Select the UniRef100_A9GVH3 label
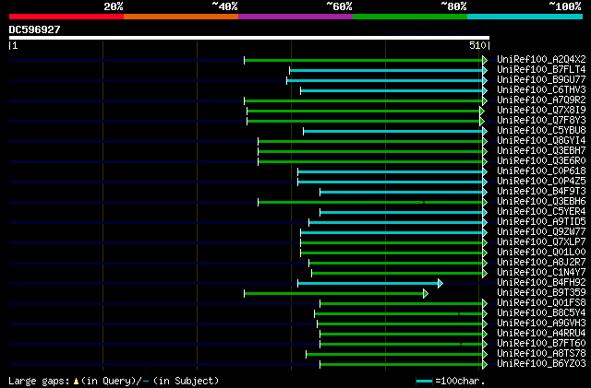591x388 pixels. 541,323
